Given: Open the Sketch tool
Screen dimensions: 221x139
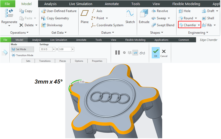Looking at the screenshot, I should tap(130, 17).
